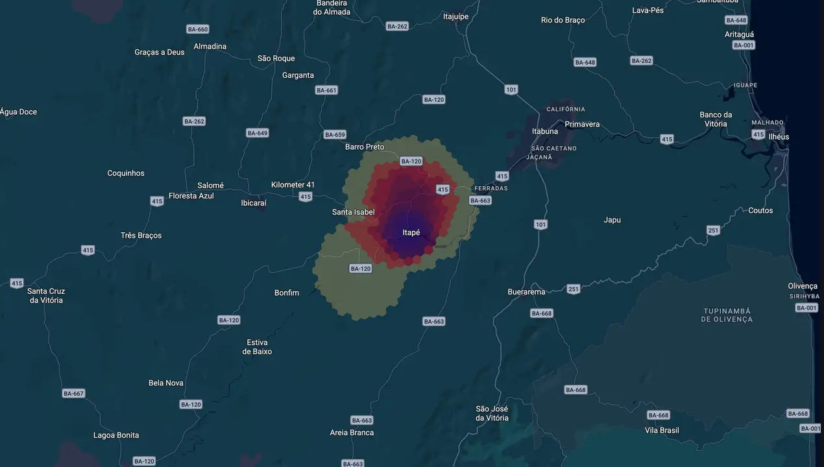Viewport: 824px width, 467px height.
Task: Select the Bonfim label
Action: click(x=287, y=293)
